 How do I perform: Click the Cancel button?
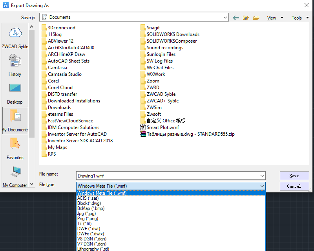tap(294, 186)
